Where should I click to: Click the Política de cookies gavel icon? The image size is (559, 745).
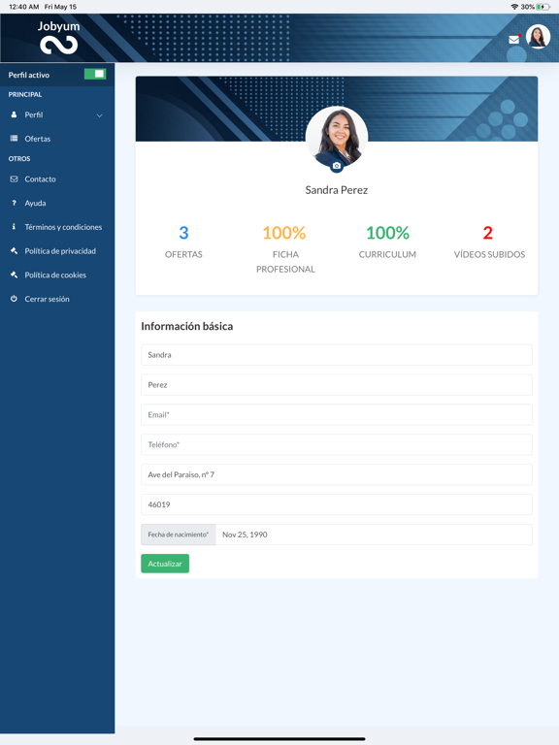[x=14, y=275]
